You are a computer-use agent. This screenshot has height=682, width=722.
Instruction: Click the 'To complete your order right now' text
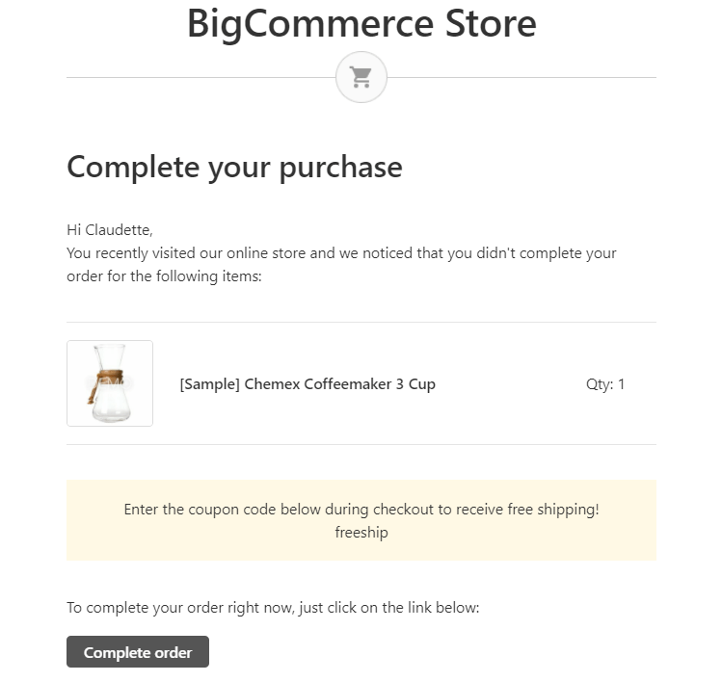(x=273, y=608)
